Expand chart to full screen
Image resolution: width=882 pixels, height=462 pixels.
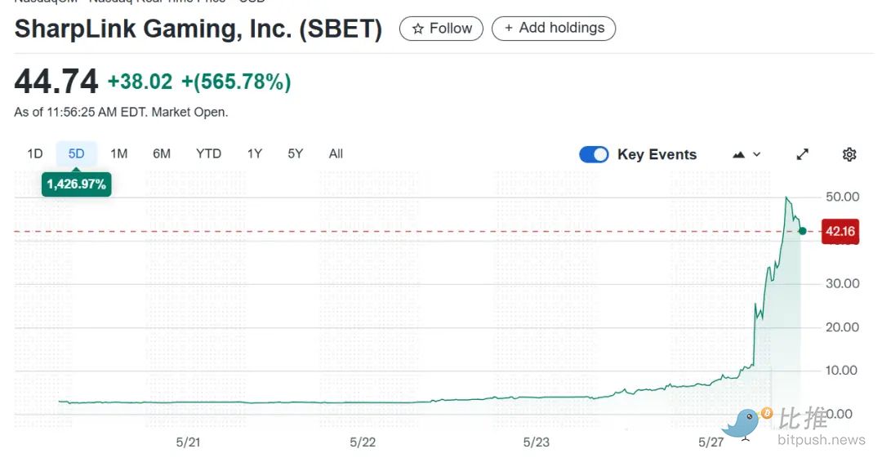pos(803,154)
